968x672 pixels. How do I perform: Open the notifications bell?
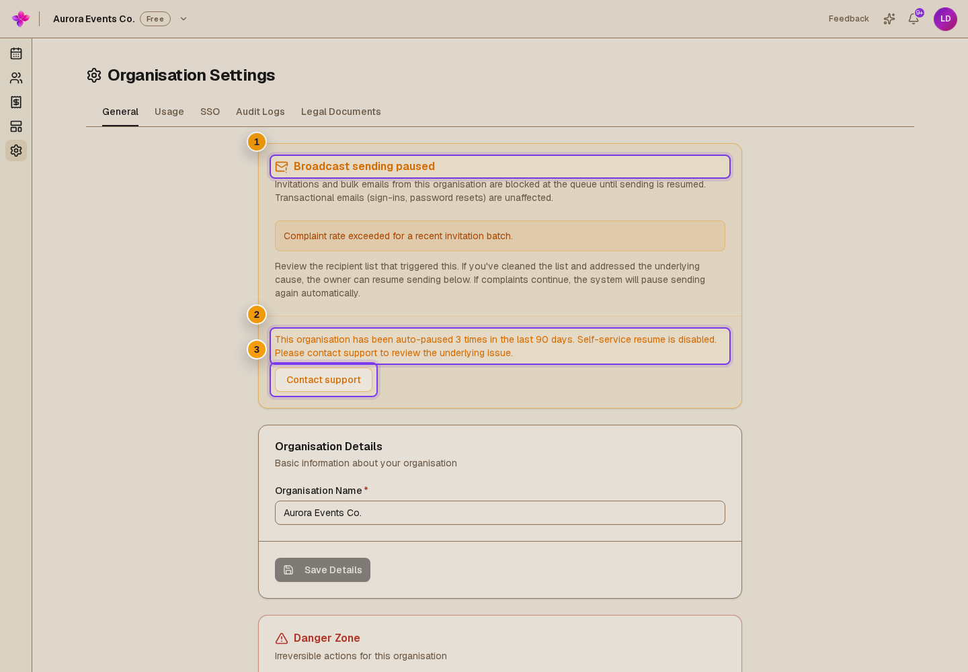coord(914,19)
